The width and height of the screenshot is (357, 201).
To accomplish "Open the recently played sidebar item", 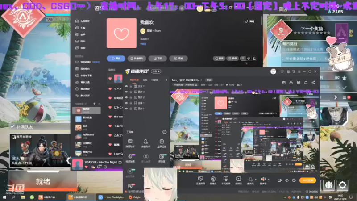I will [83, 89].
